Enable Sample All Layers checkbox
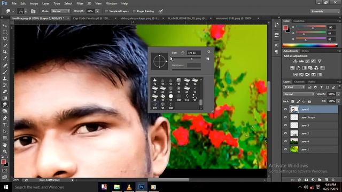 click(x=106, y=11)
